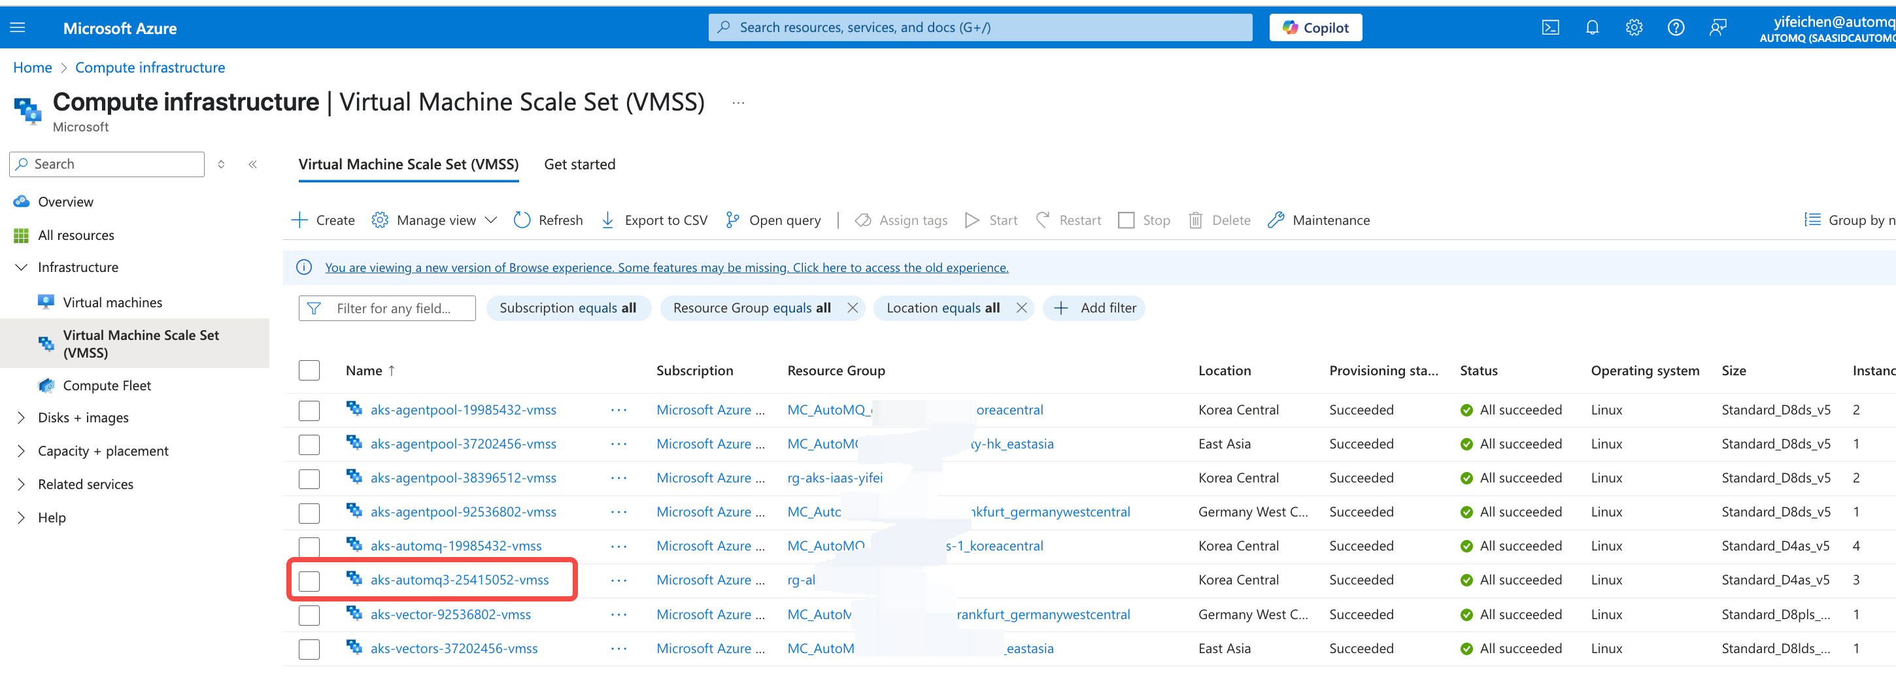Check row aks-agentpool-19985432-vmss

tap(309, 411)
